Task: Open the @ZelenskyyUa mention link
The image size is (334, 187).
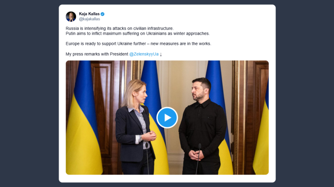Action: click(144, 54)
